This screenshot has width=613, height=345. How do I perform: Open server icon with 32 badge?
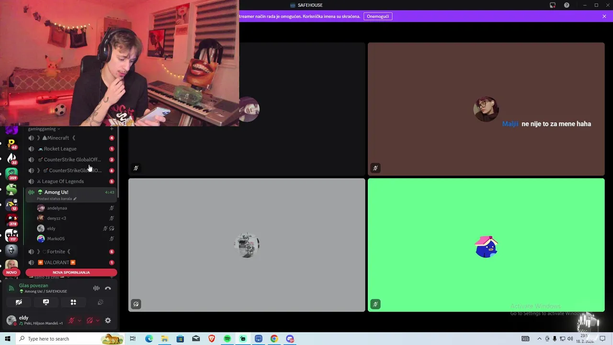[11, 159]
